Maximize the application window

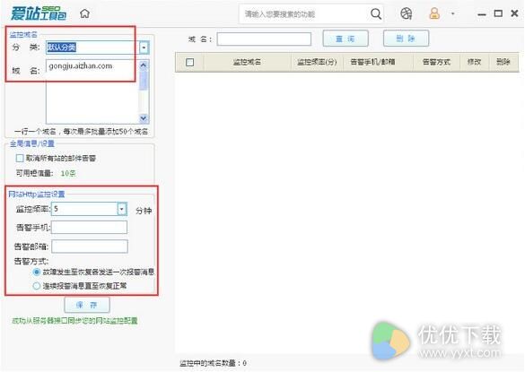498,13
